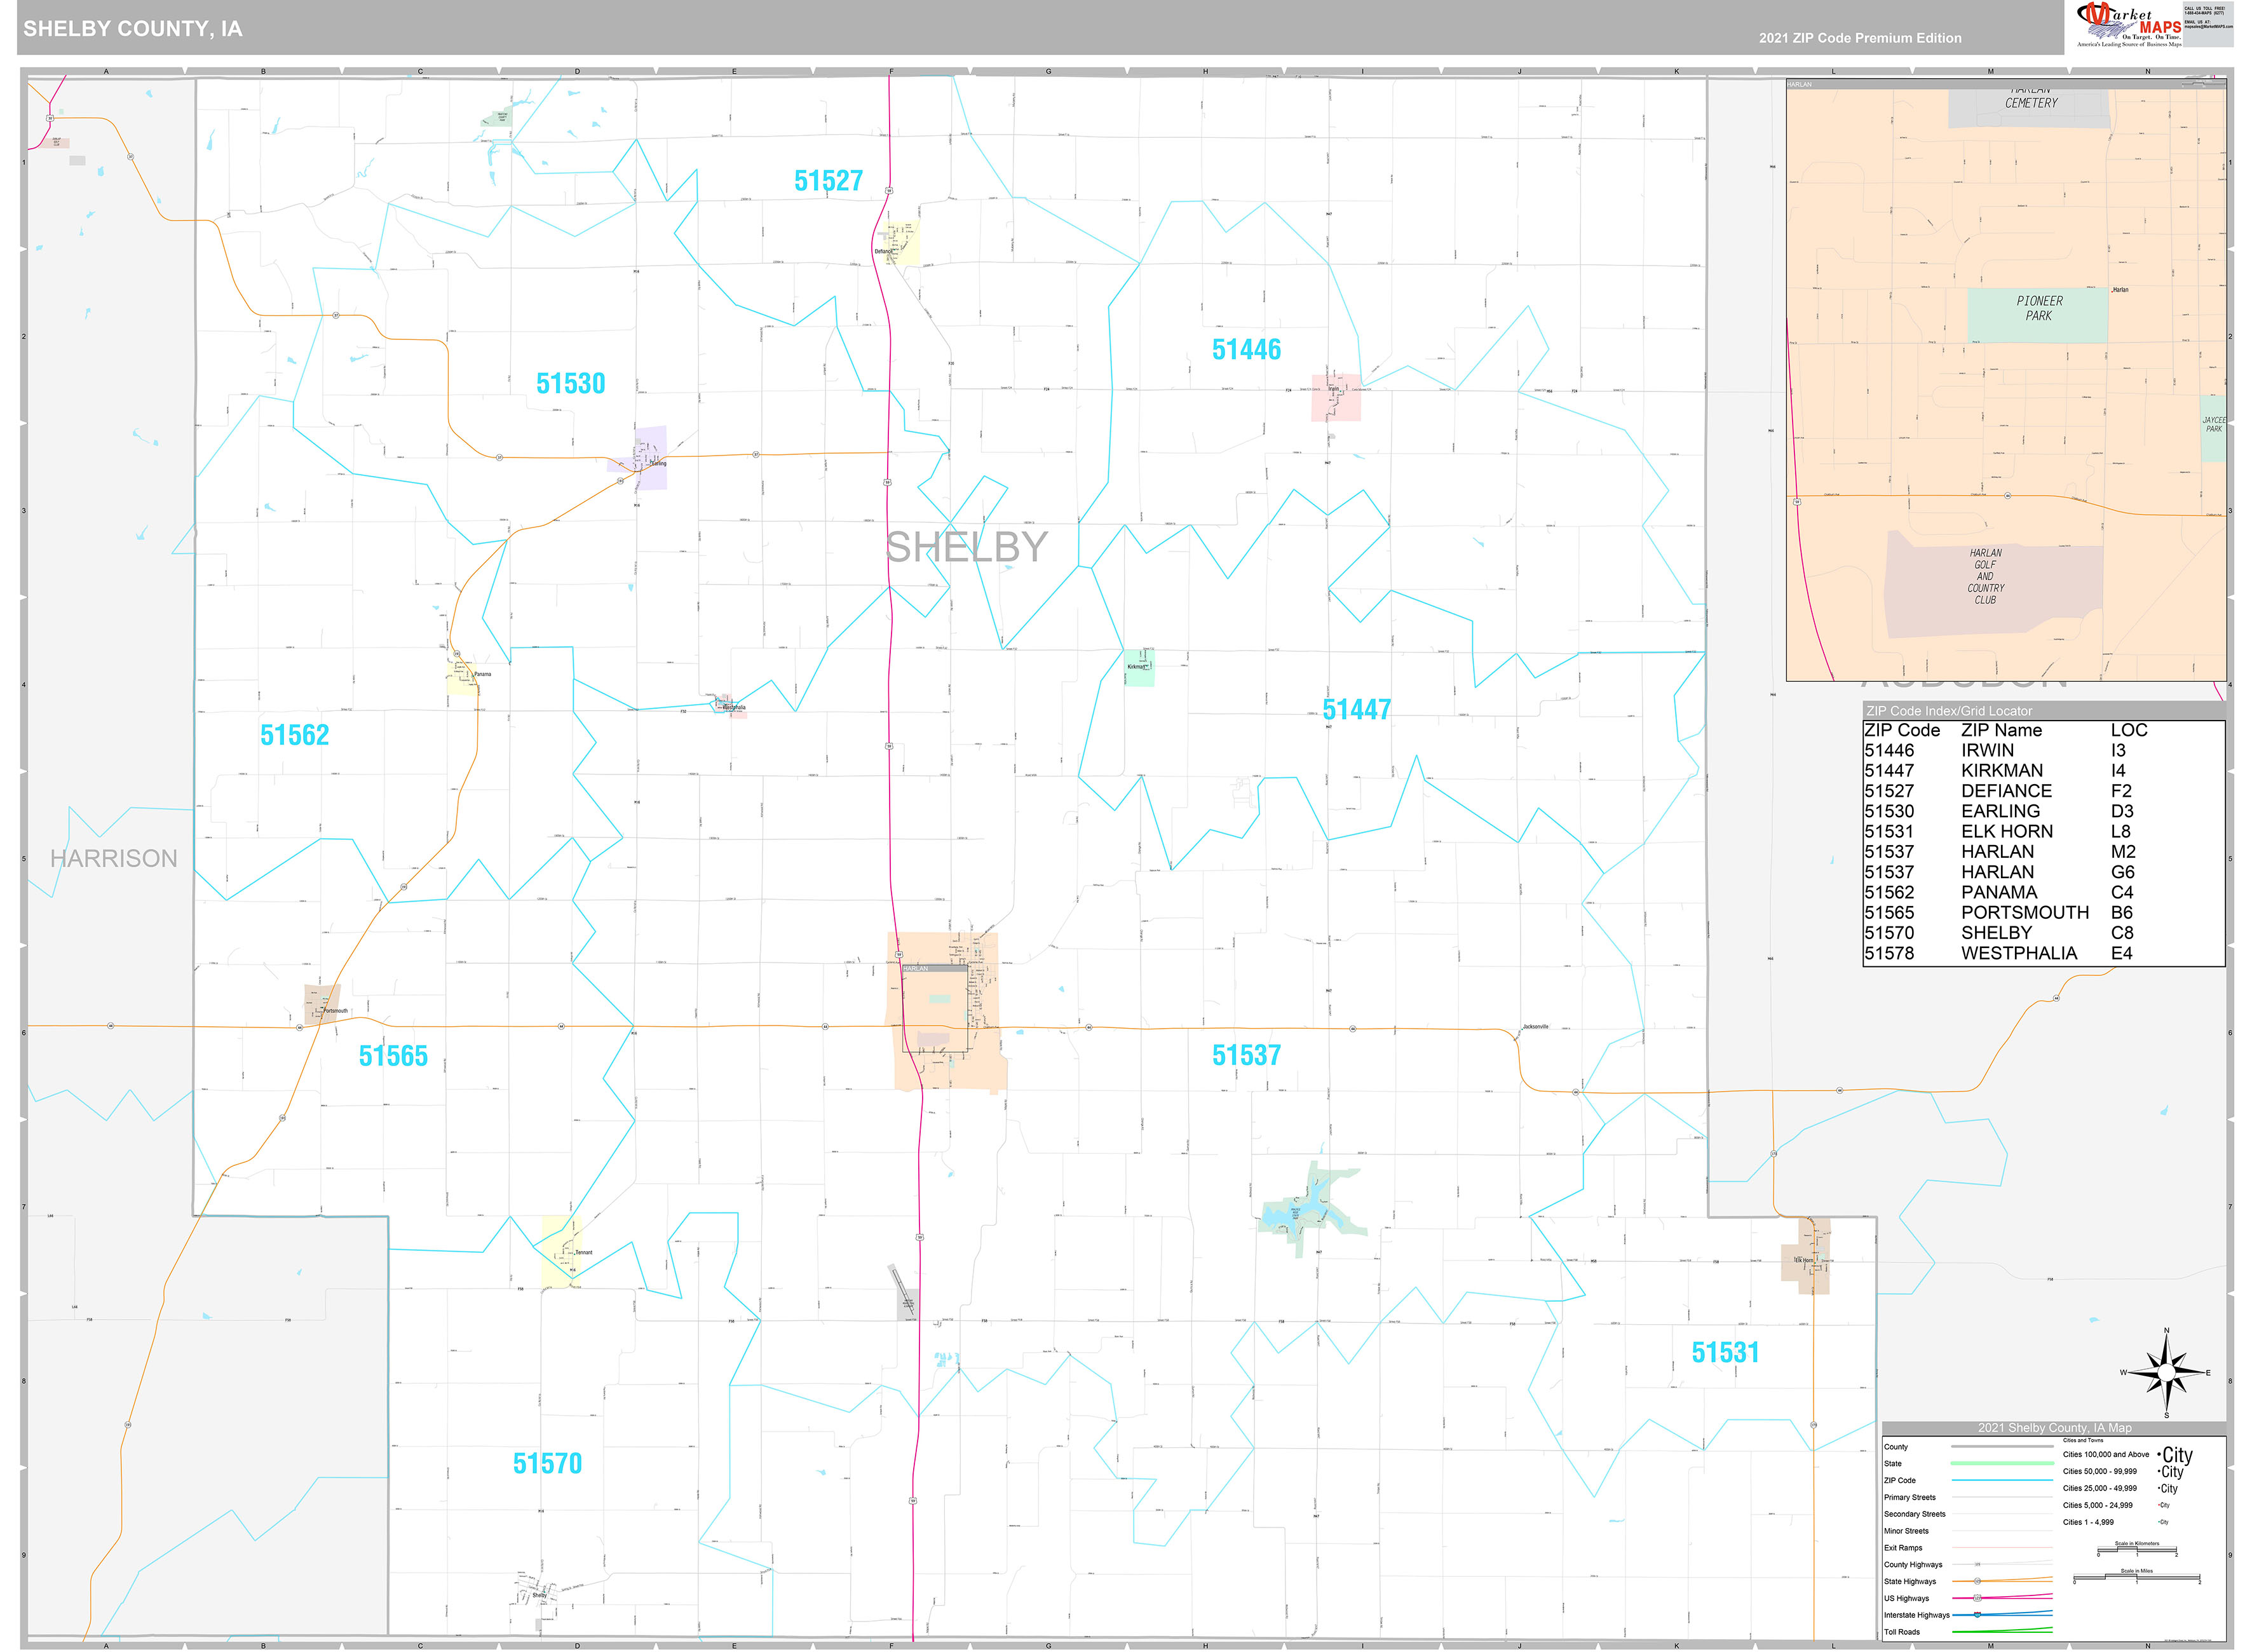Screen dimensions: 2245x1652
Task: Click the HARRISON county label
Action: coord(114,858)
